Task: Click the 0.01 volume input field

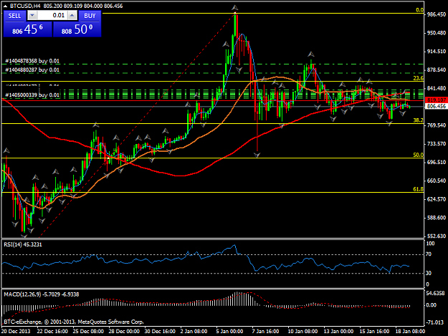Action: click(x=52, y=16)
